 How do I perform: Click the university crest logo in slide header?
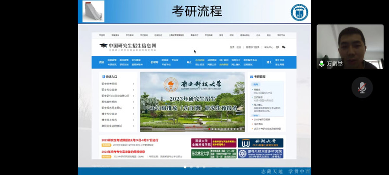coord(299,12)
